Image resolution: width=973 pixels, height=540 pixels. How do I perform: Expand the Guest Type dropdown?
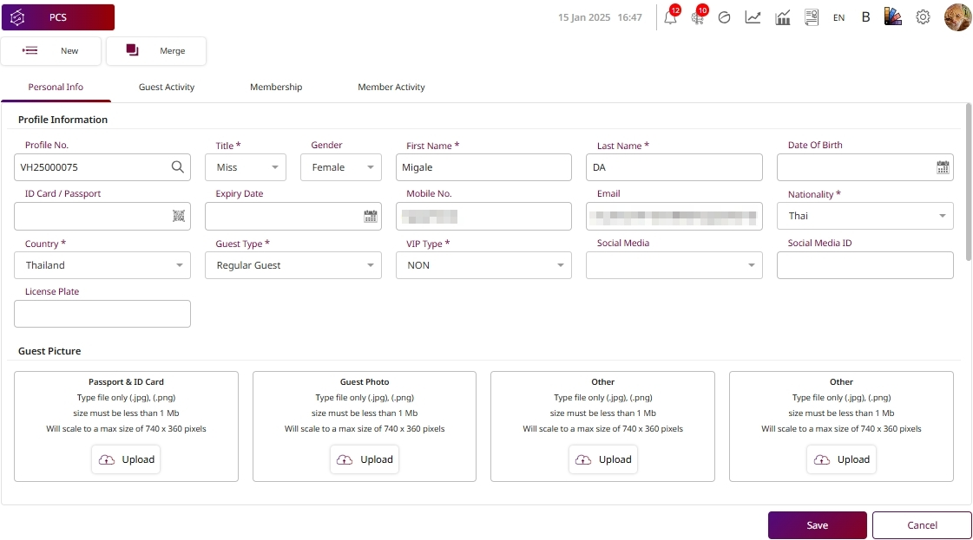pyautogui.click(x=293, y=265)
